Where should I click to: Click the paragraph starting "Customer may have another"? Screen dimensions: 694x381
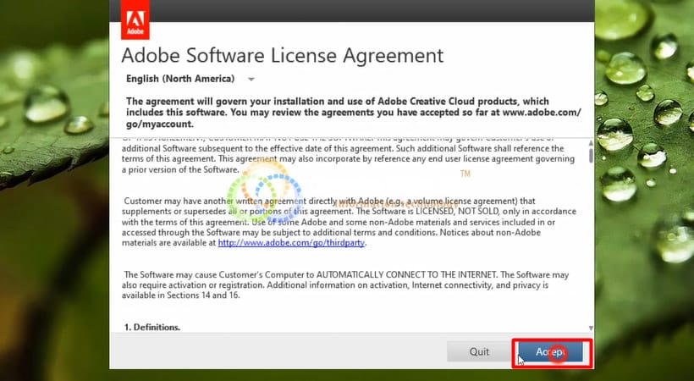click(347, 221)
